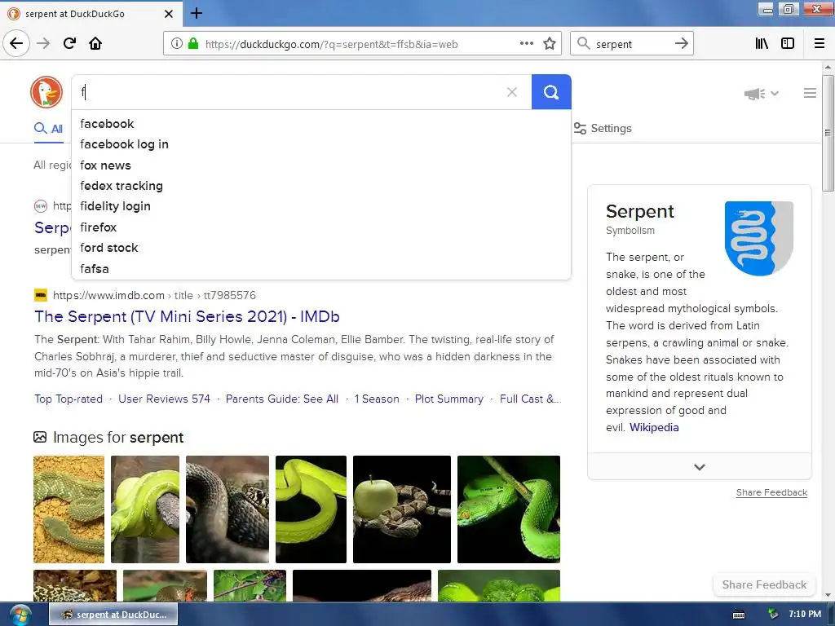Expand the Serpent info panel chevron
Screen dimensions: 835x626
click(699, 467)
